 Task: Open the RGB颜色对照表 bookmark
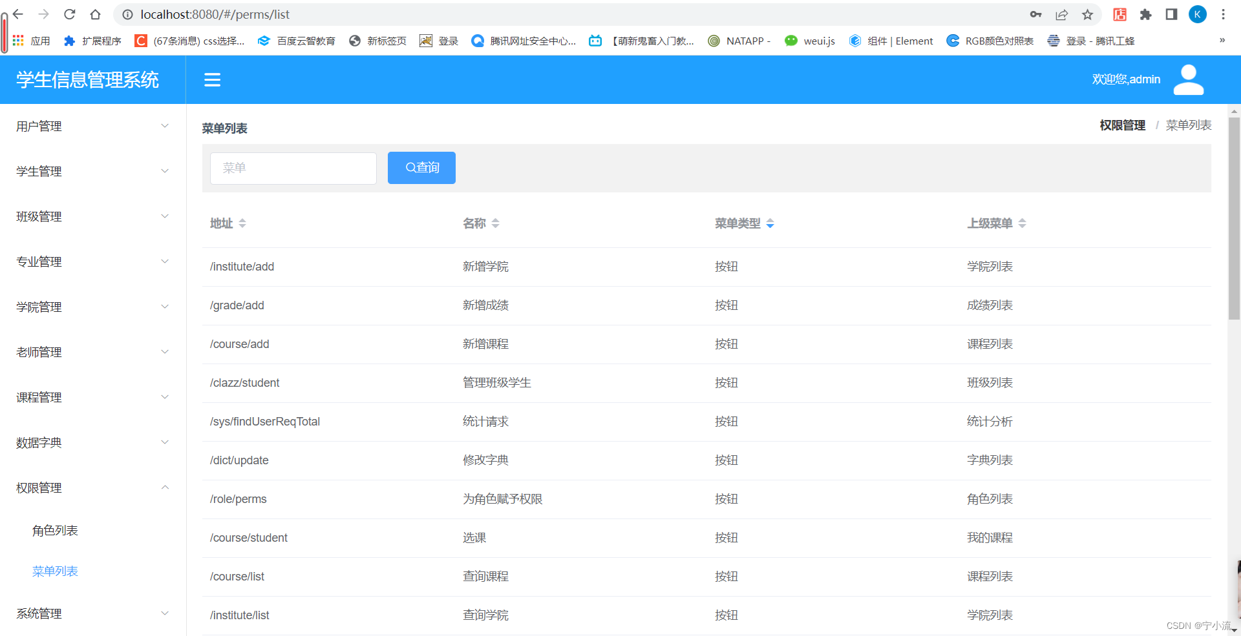tap(990, 41)
